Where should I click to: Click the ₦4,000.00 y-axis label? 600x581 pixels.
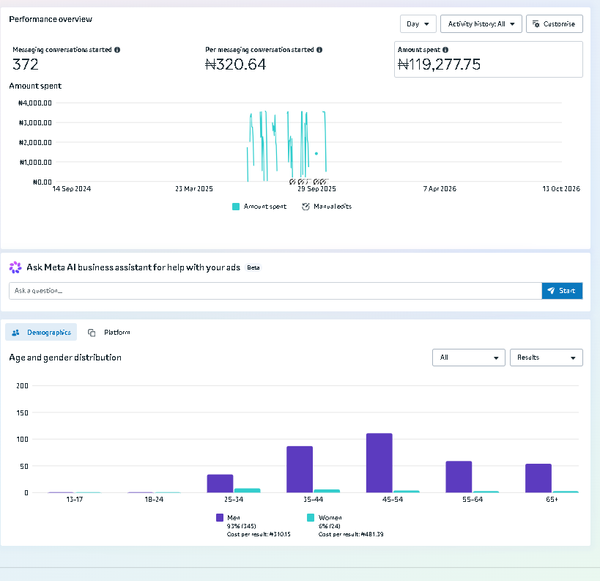pyautogui.click(x=35, y=103)
